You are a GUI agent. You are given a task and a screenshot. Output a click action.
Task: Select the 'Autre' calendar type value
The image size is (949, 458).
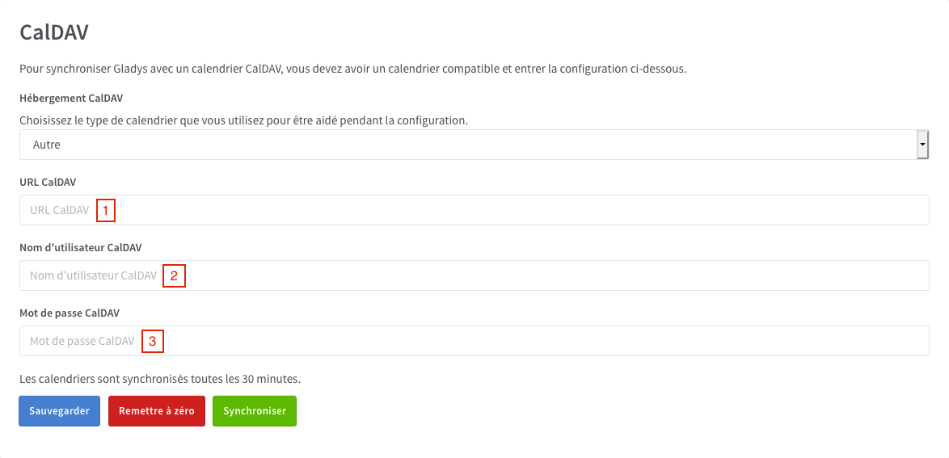[47, 145]
